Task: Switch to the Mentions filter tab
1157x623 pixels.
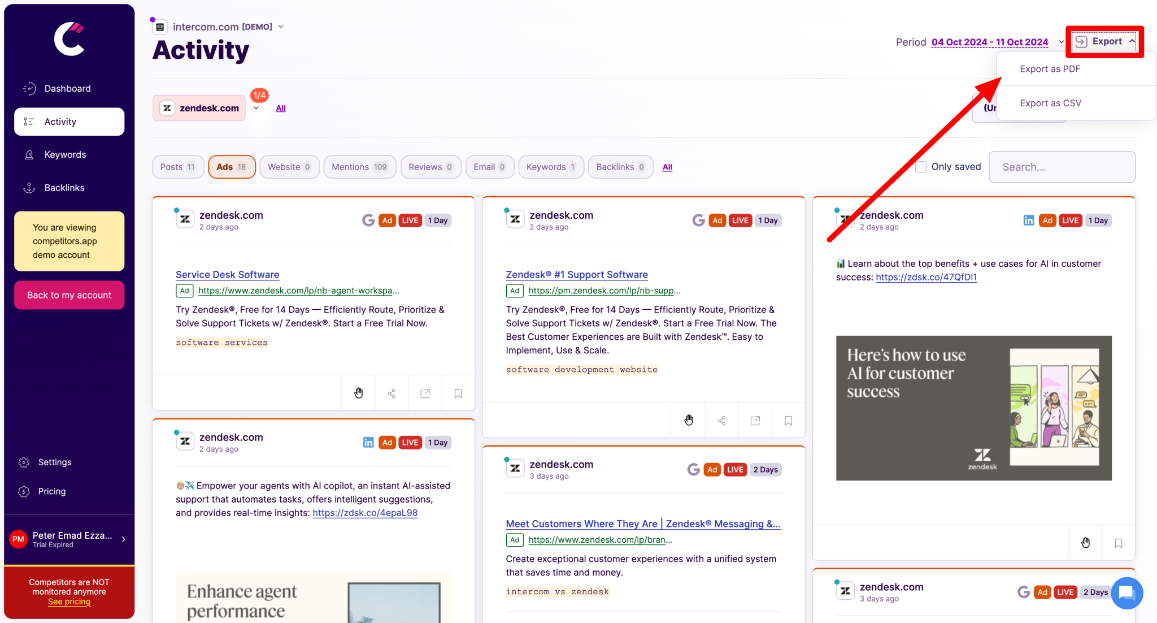Action: click(359, 167)
